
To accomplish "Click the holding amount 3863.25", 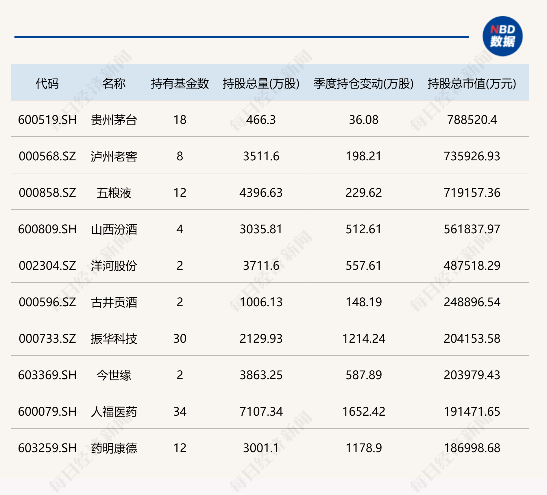I will (261, 375).
